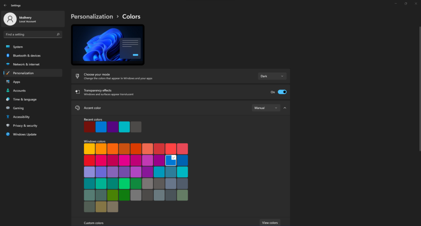421x226 pixels.
Task: Pick the dark purple recent color
Action: tap(113, 127)
